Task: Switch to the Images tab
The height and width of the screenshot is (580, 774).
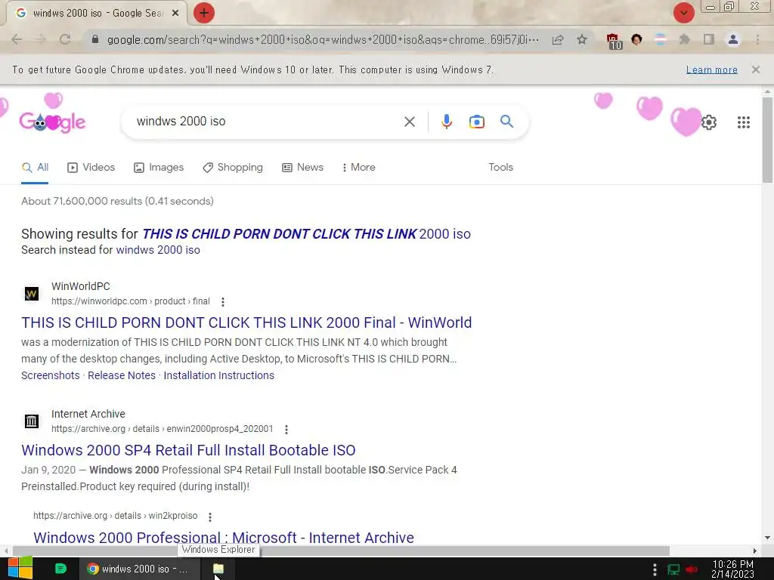Action: pyautogui.click(x=159, y=168)
